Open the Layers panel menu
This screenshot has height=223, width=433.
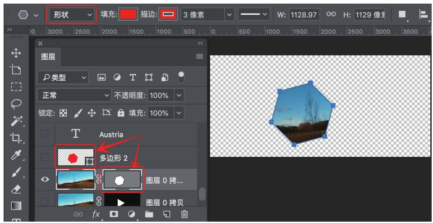pyautogui.click(x=199, y=57)
